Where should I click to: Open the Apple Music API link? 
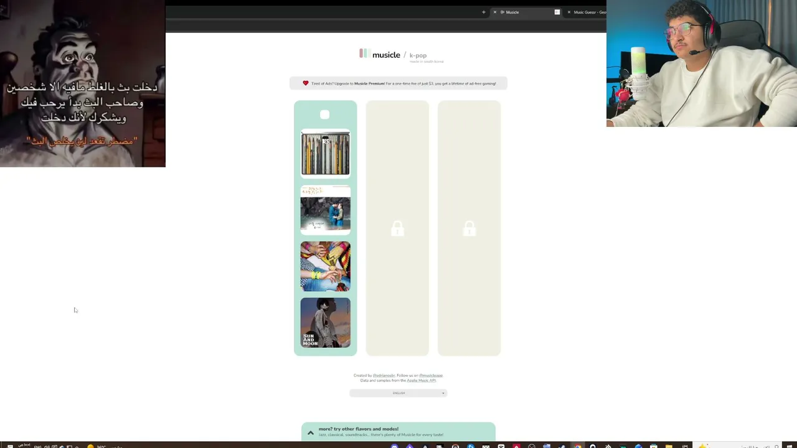click(x=422, y=380)
